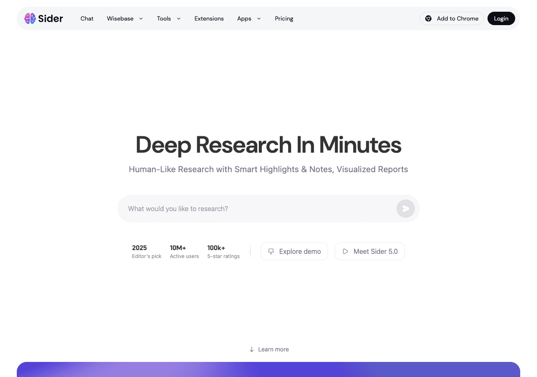Click the Meet Sider 5.0 button
Screen dimensions: 537x377
click(x=370, y=251)
